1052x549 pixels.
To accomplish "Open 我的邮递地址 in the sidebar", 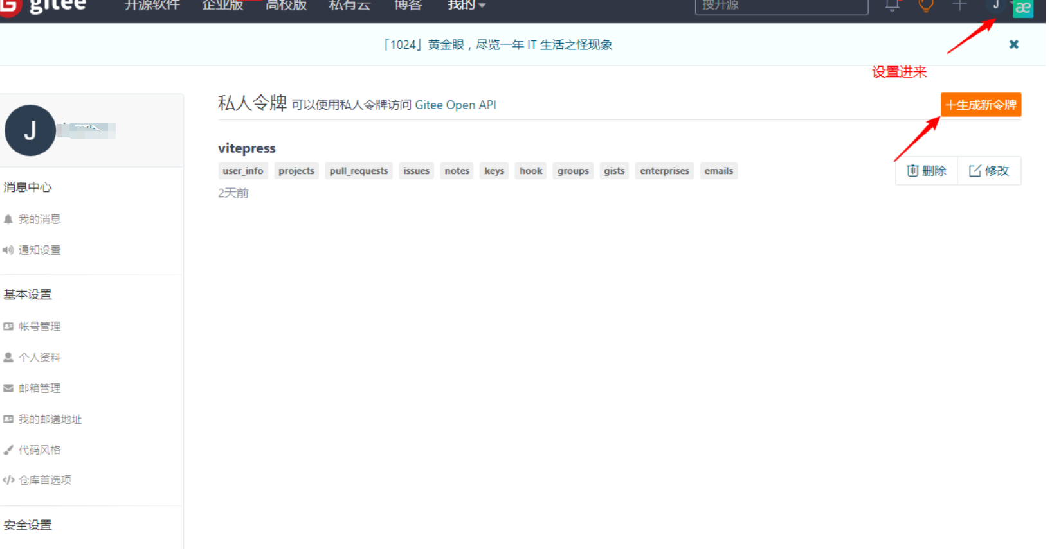I will pyautogui.click(x=50, y=419).
